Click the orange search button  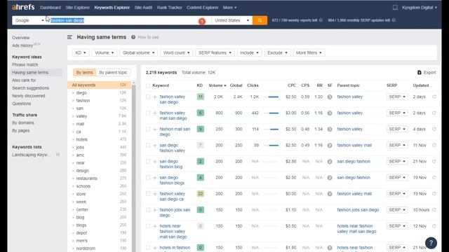(260, 20)
